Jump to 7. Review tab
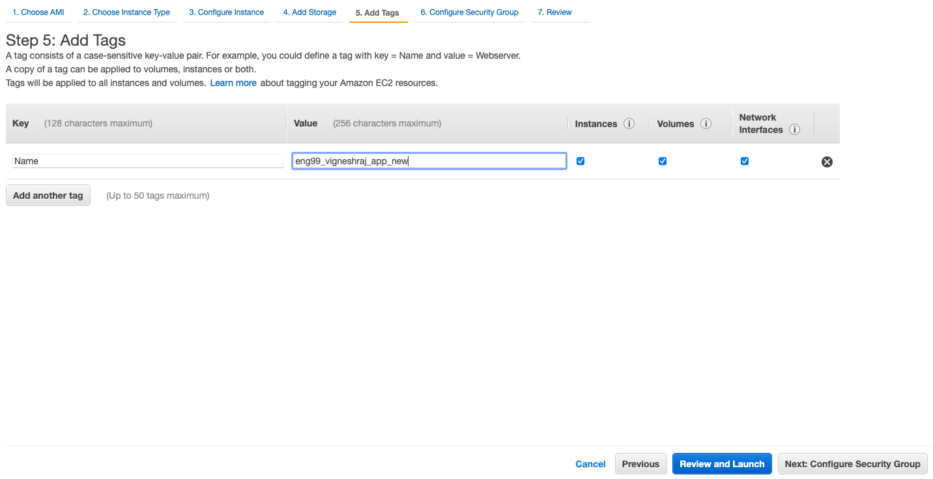This screenshot has width=933, height=479. coord(555,12)
